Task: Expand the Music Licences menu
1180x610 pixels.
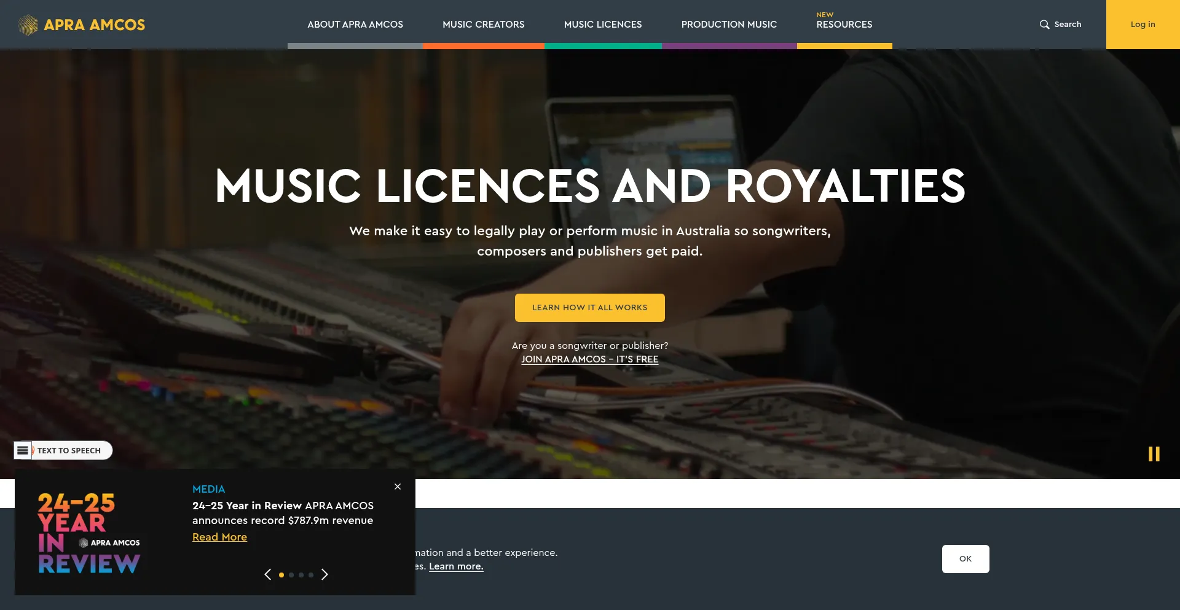Action: (603, 25)
